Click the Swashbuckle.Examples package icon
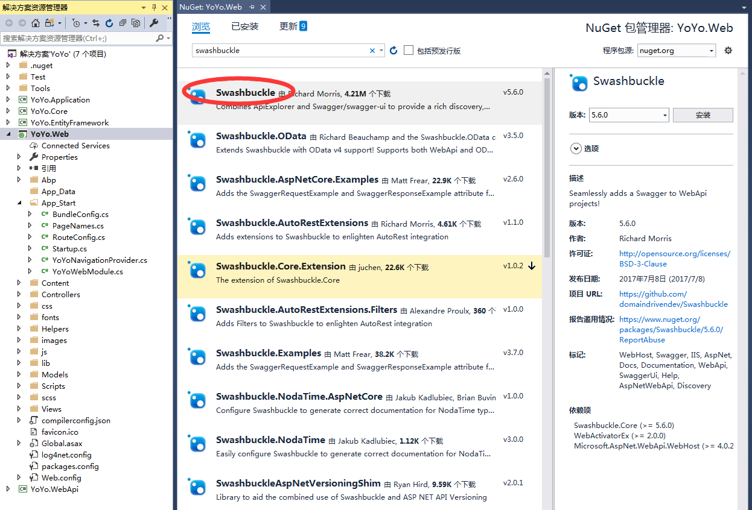Screen dimensions: 752x510 coord(197,357)
